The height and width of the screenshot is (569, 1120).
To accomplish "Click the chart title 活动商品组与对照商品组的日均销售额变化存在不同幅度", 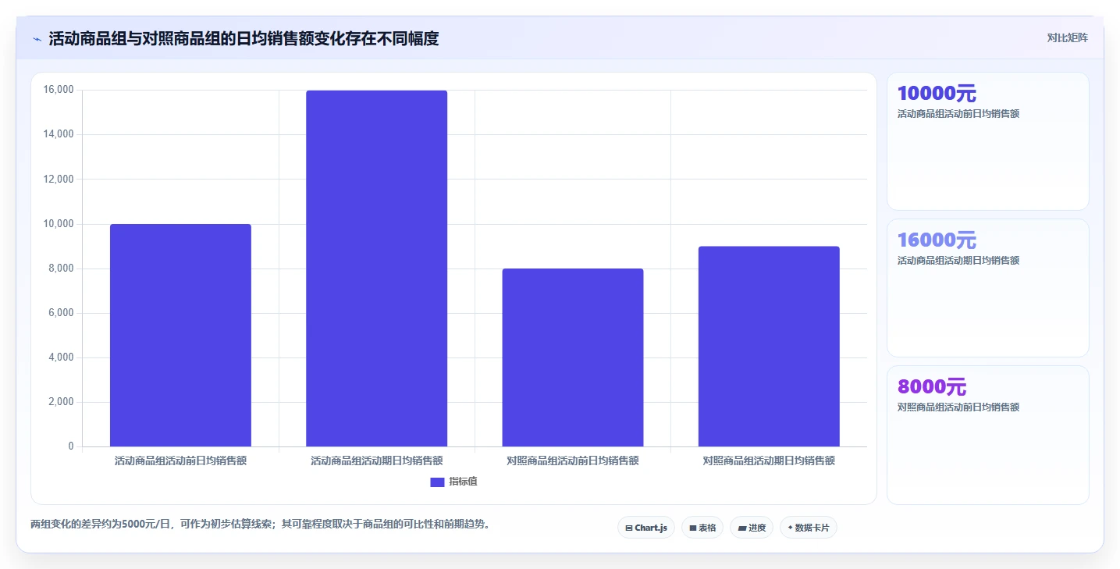I will click(x=244, y=38).
